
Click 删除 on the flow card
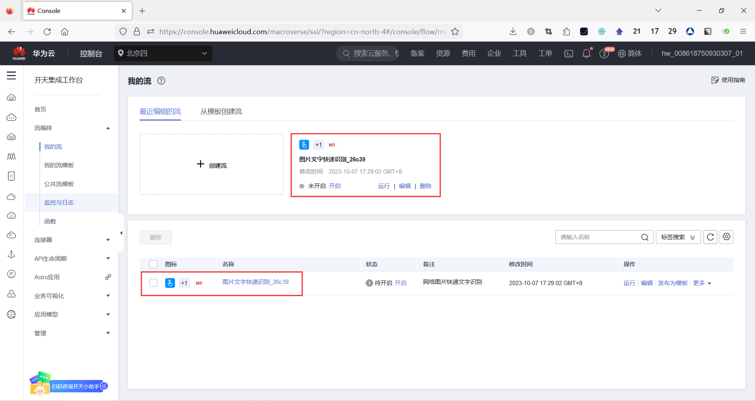click(425, 186)
